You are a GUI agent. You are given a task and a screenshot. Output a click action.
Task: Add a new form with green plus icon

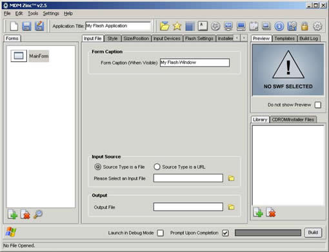click(x=13, y=215)
